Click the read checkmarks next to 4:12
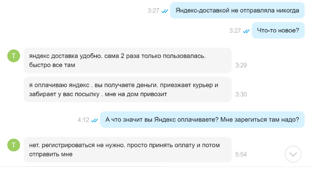This screenshot has width=312, height=169. click(x=94, y=120)
